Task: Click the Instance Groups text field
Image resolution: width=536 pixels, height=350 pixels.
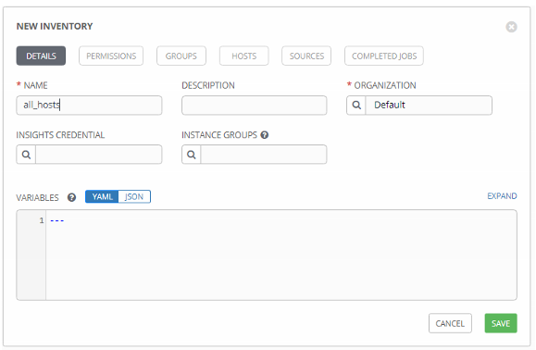Action: click(x=264, y=155)
